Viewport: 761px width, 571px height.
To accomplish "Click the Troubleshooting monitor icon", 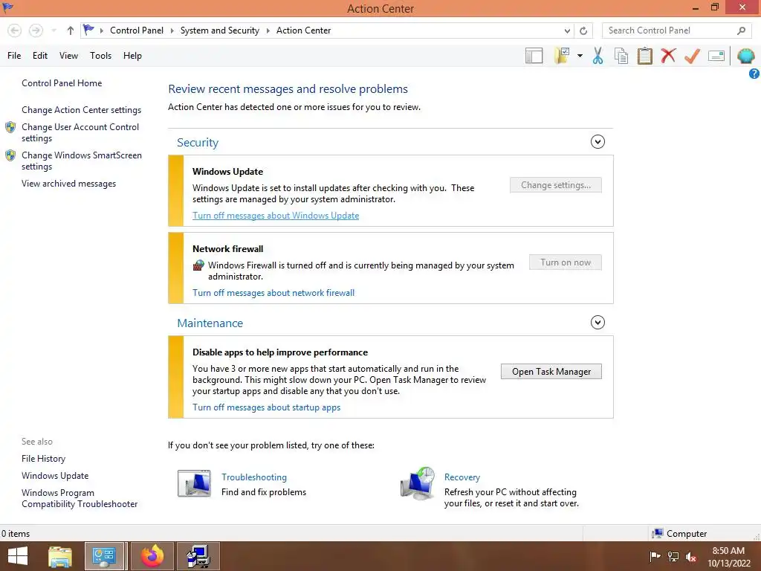I will [194, 483].
